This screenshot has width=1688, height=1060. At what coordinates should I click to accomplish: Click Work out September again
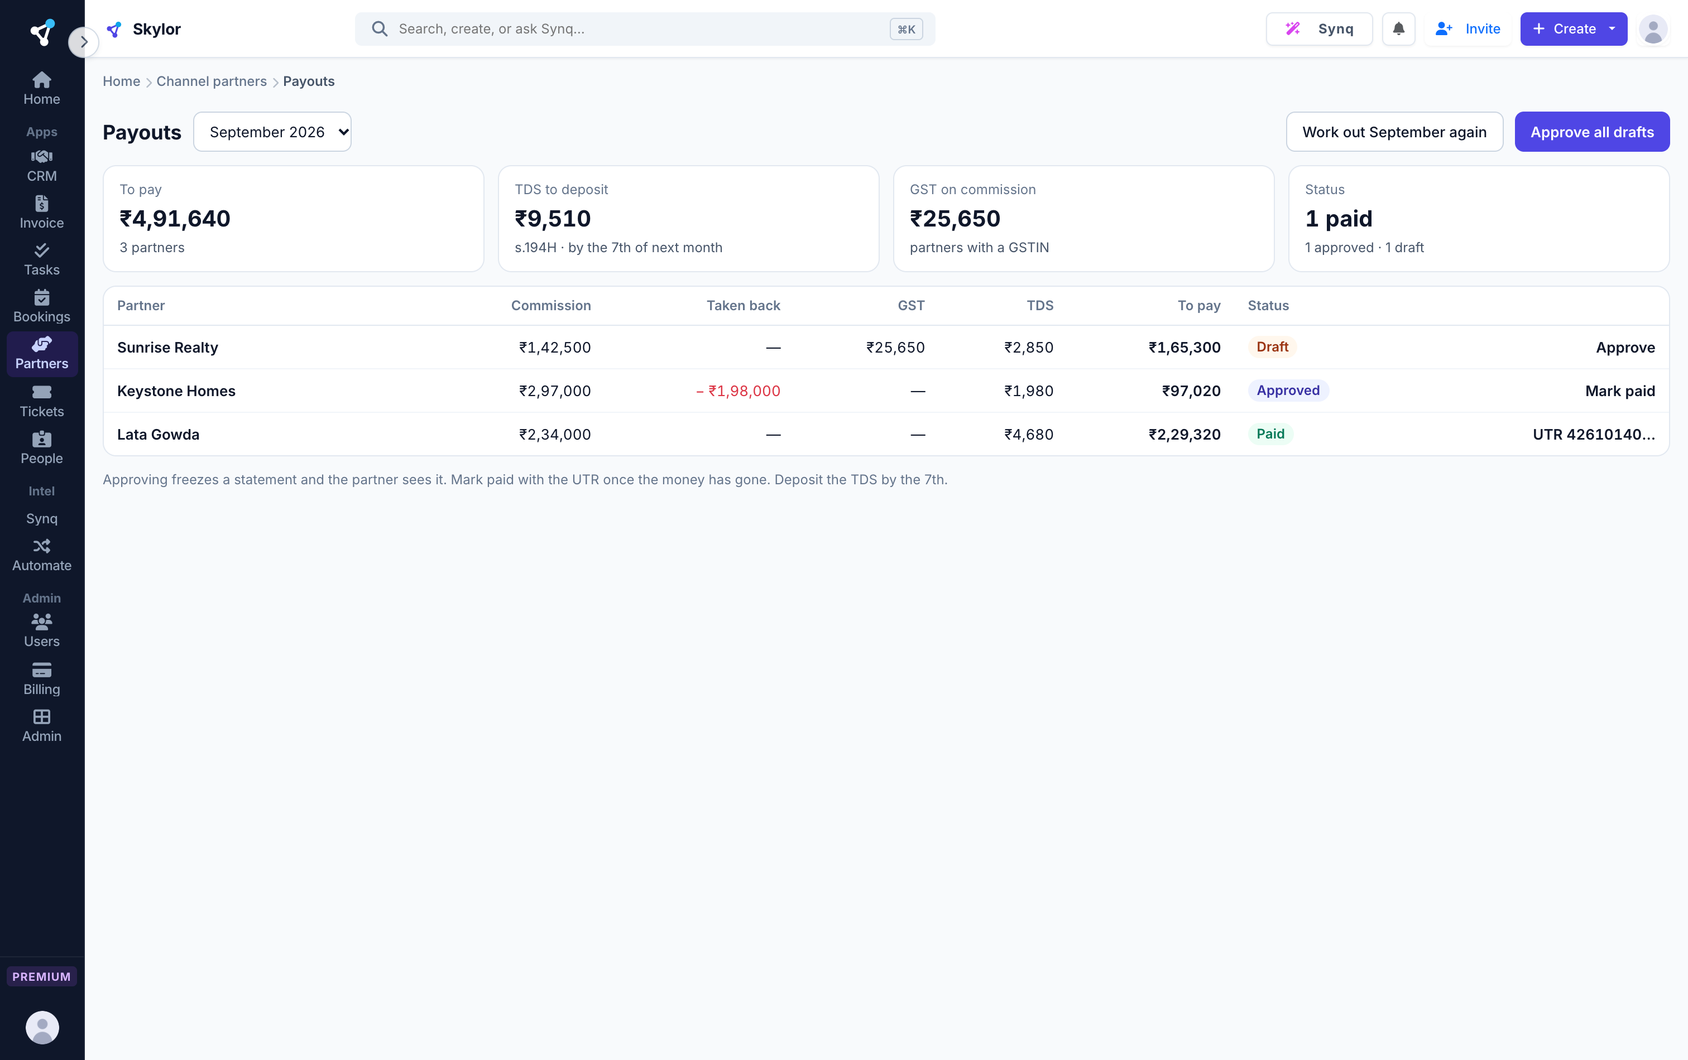click(1394, 132)
